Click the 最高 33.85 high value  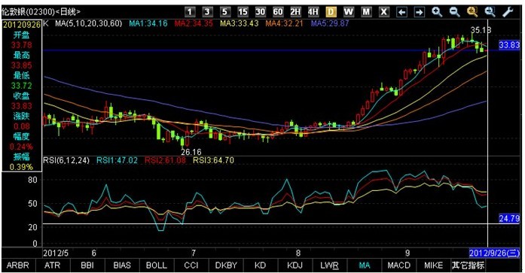coord(21,65)
